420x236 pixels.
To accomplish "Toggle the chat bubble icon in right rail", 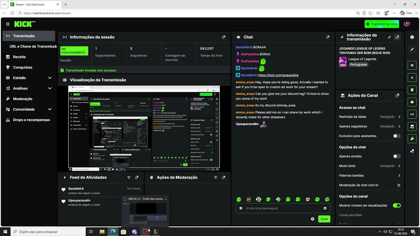I will click(412, 102).
